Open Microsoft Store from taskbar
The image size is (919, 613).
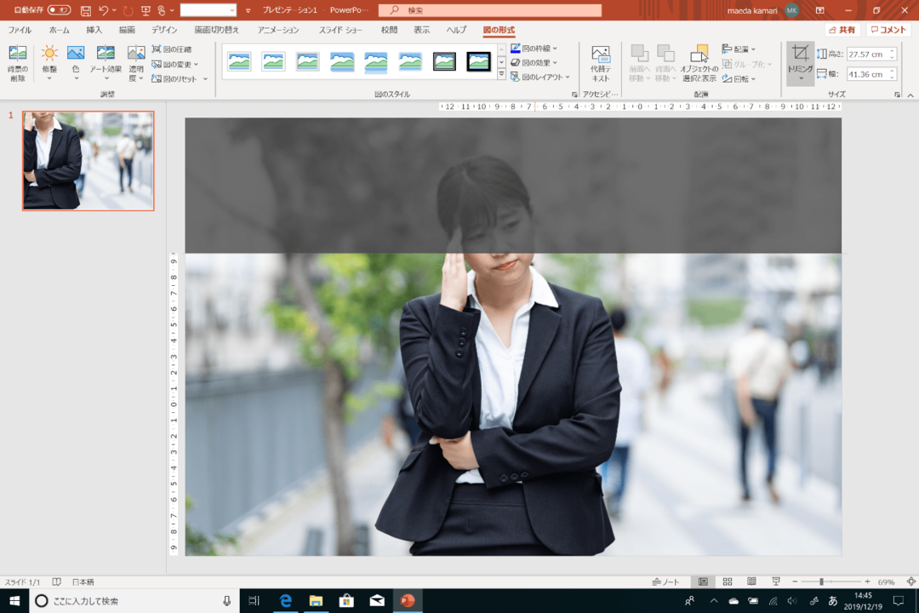(346, 601)
